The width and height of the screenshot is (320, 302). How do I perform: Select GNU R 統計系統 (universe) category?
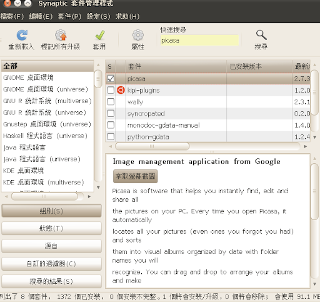[x=44, y=113]
